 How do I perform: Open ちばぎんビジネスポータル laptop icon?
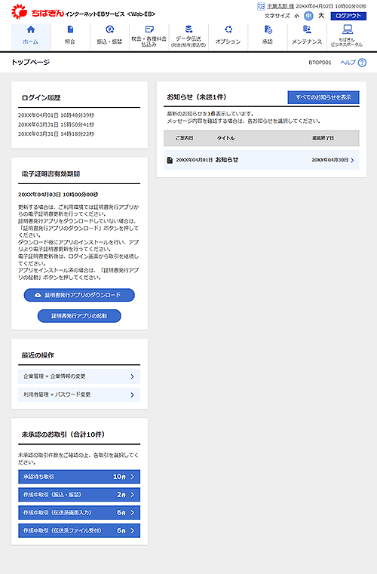pos(347,29)
